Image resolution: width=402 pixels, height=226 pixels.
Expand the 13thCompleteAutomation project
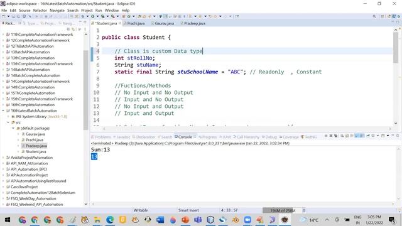pos(3,58)
